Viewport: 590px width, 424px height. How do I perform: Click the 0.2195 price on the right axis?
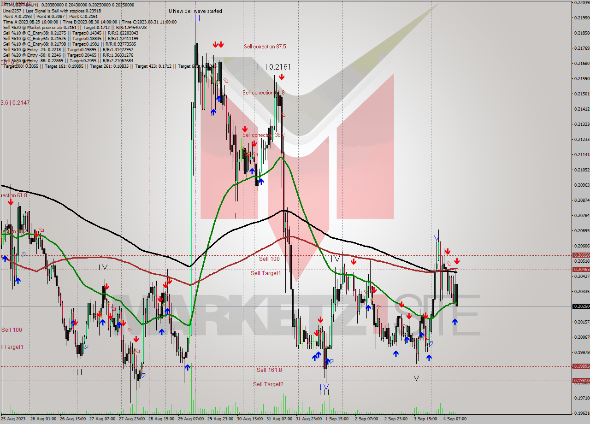click(582, 18)
